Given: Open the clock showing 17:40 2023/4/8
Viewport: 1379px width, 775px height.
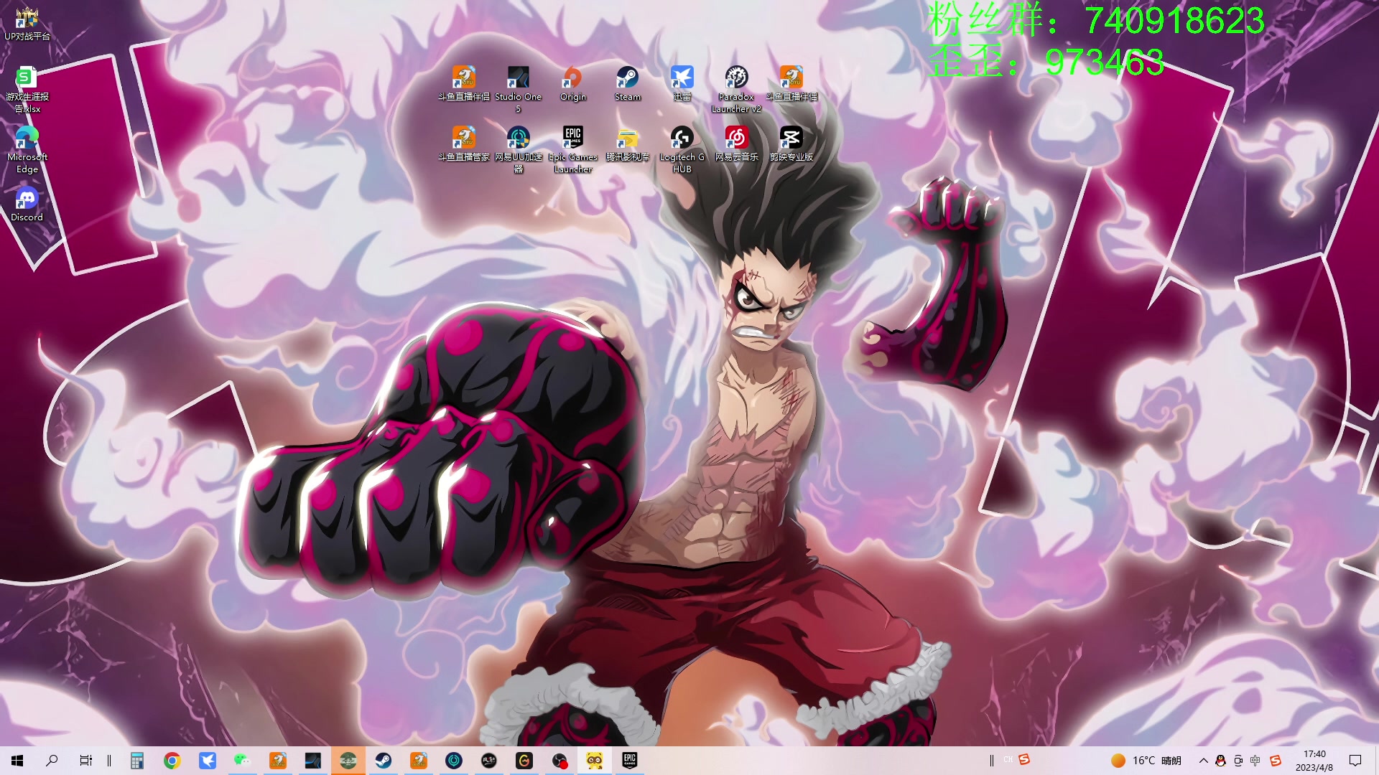Looking at the screenshot, I should coord(1314,761).
